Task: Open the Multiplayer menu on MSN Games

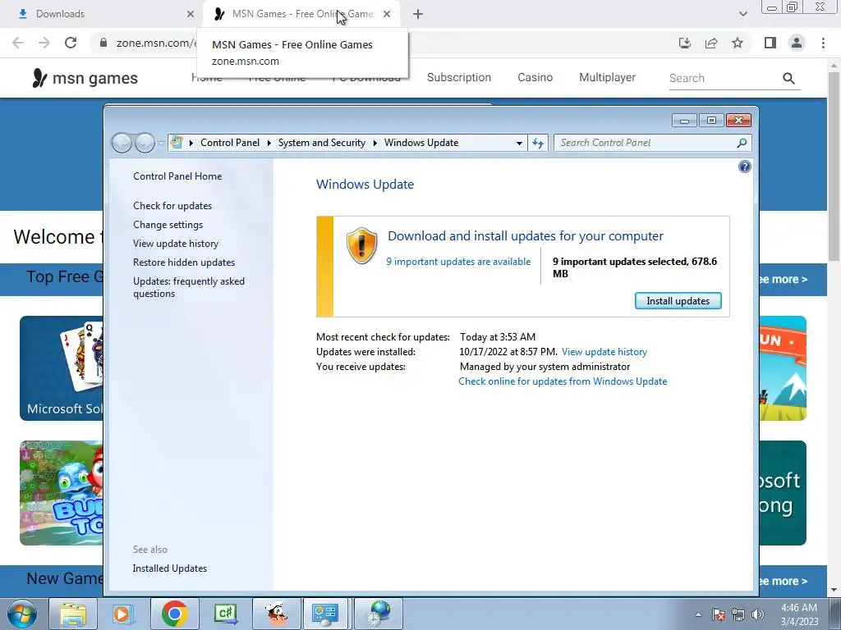Action: 607,78
